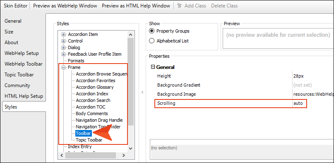Image resolution: width=334 pixels, height=163 pixels.
Task: Select the Alphabetical List radio button
Action: pos(151,41)
